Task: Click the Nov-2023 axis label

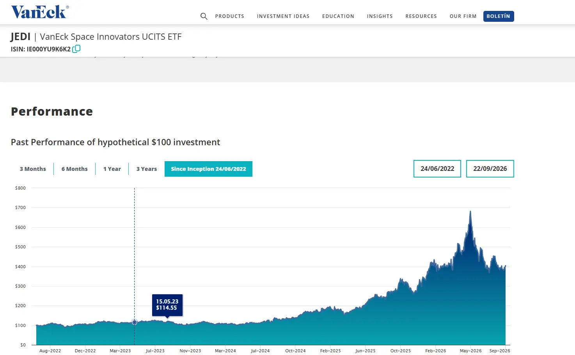Action: coord(190,351)
